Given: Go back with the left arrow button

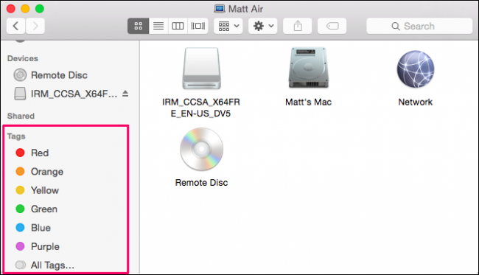Looking at the screenshot, I should 16,26.
